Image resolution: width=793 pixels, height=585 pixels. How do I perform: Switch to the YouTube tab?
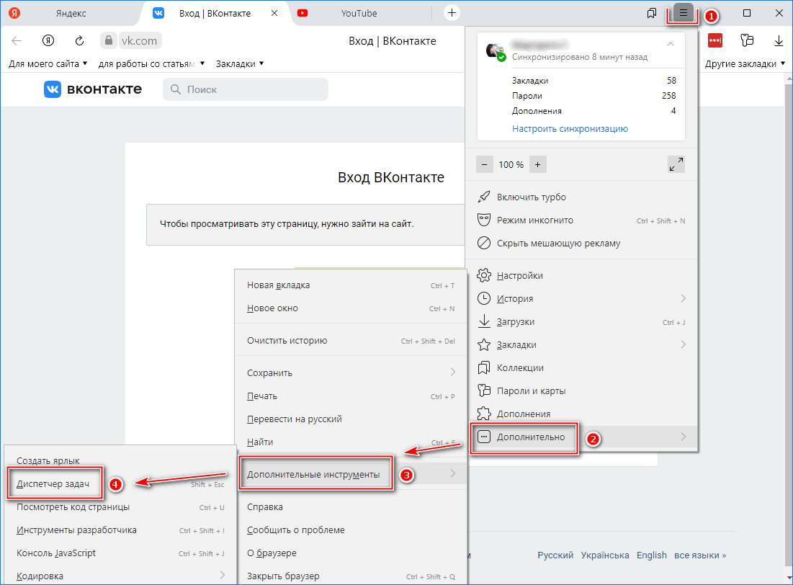pyautogui.click(x=359, y=13)
